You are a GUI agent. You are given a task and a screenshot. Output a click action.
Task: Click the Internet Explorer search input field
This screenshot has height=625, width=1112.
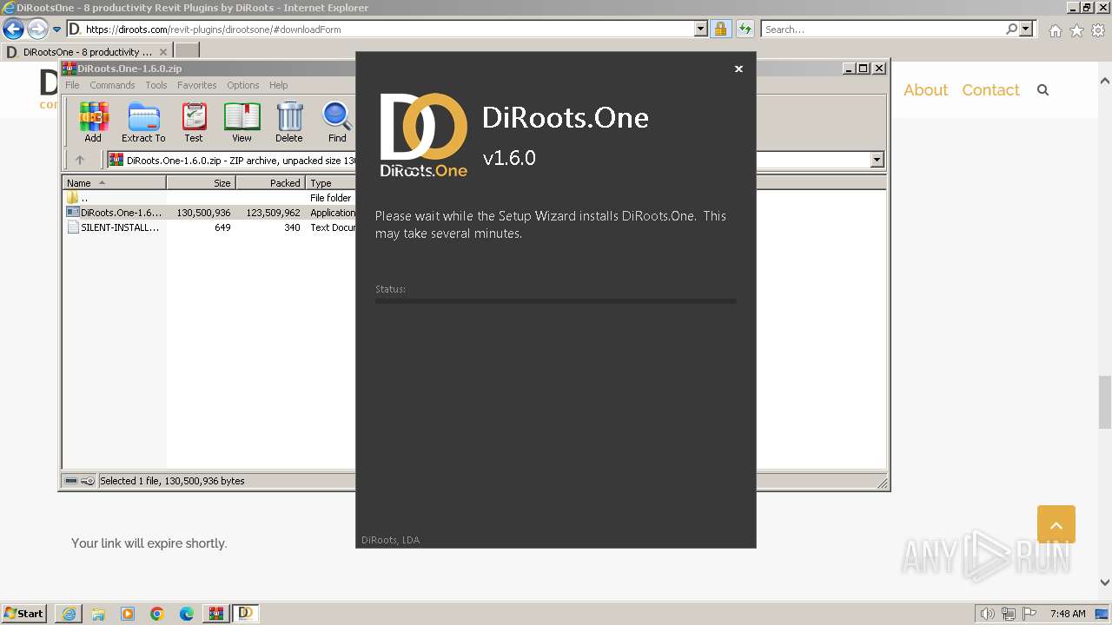[883, 29]
